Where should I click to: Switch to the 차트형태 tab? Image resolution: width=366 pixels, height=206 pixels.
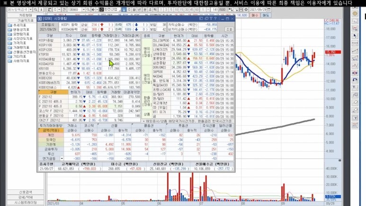26,15
